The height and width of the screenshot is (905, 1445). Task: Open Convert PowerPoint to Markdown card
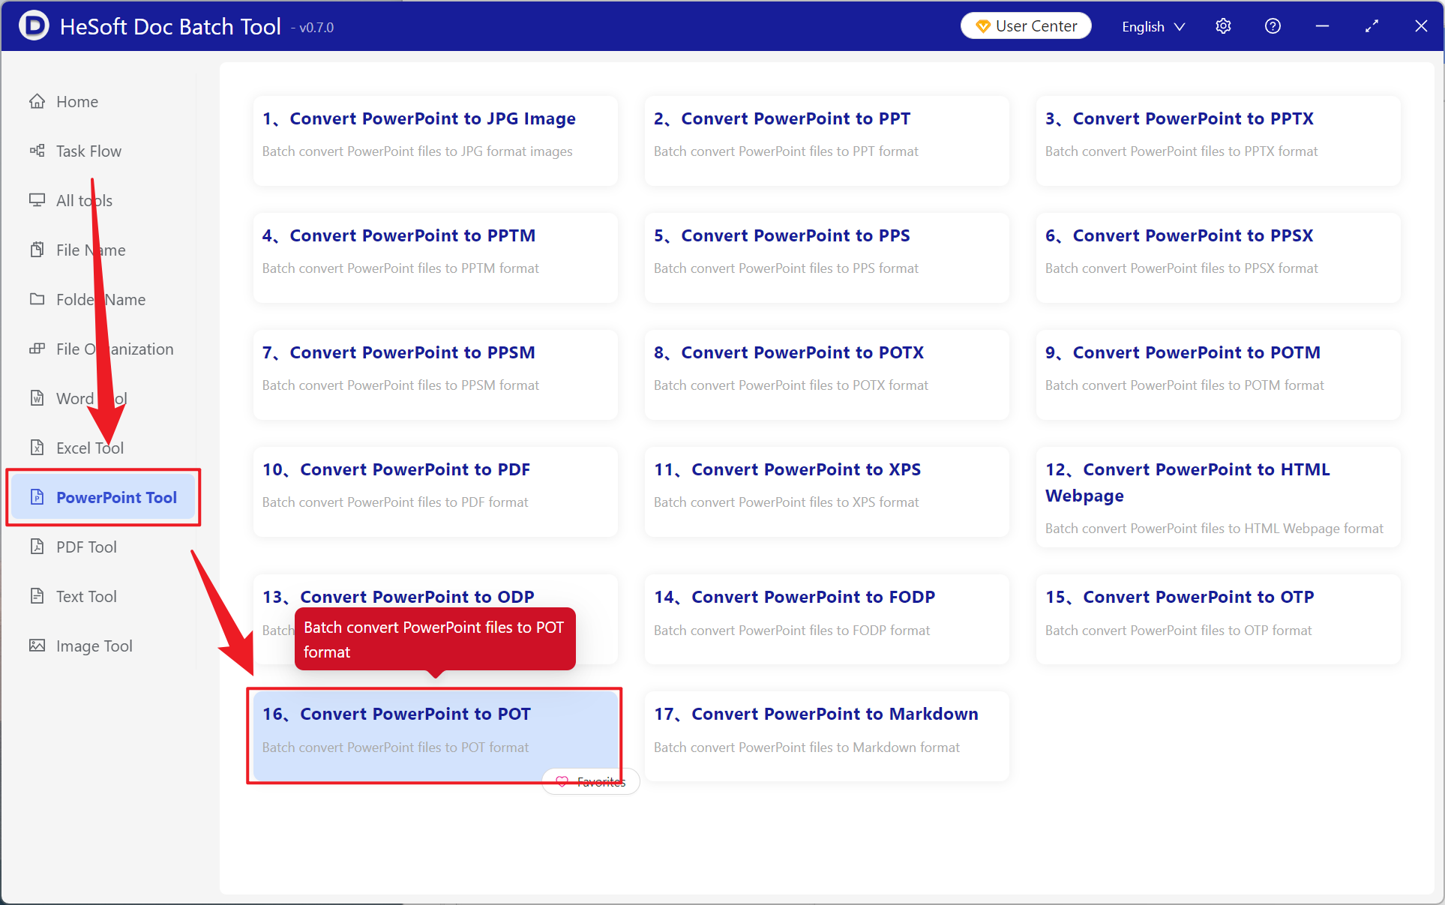[826, 736]
